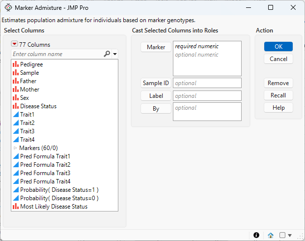
Task: Open the search options dropdown arrow
Action: 115,54
